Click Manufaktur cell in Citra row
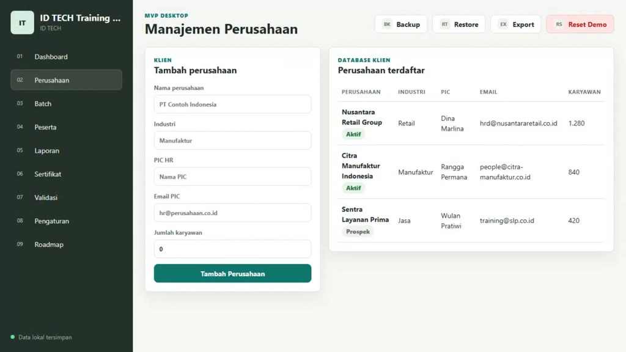The image size is (626, 352). coord(415,172)
